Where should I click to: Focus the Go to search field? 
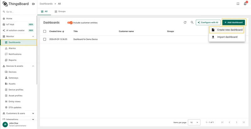[19, 12]
